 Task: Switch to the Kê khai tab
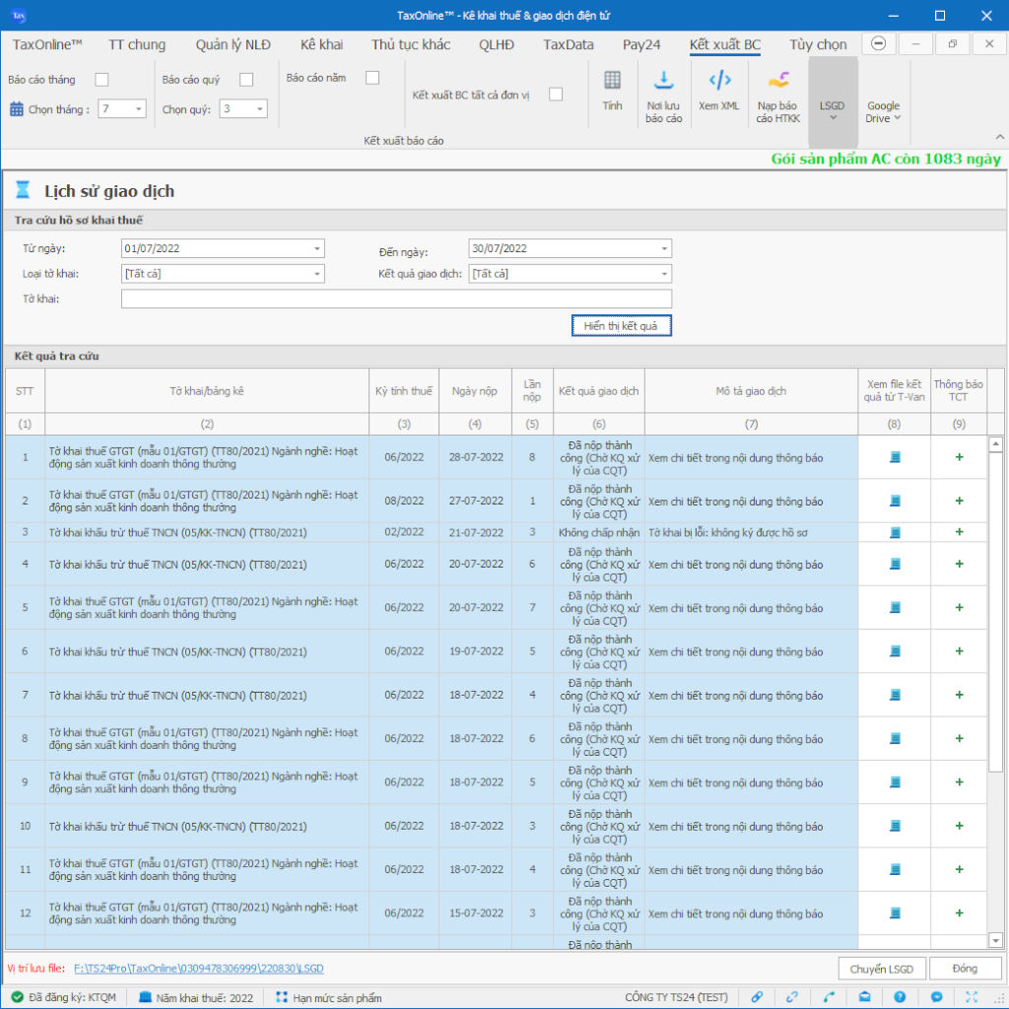[321, 44]
